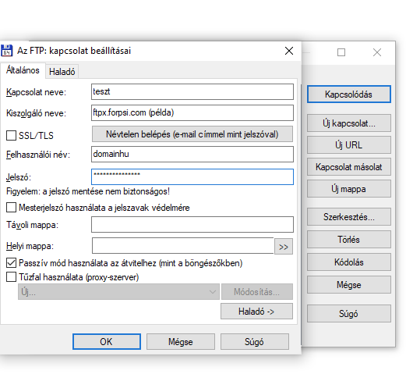Click the >> browse button for Helyi mappa
Screen dimensions: 406x374
284,247
